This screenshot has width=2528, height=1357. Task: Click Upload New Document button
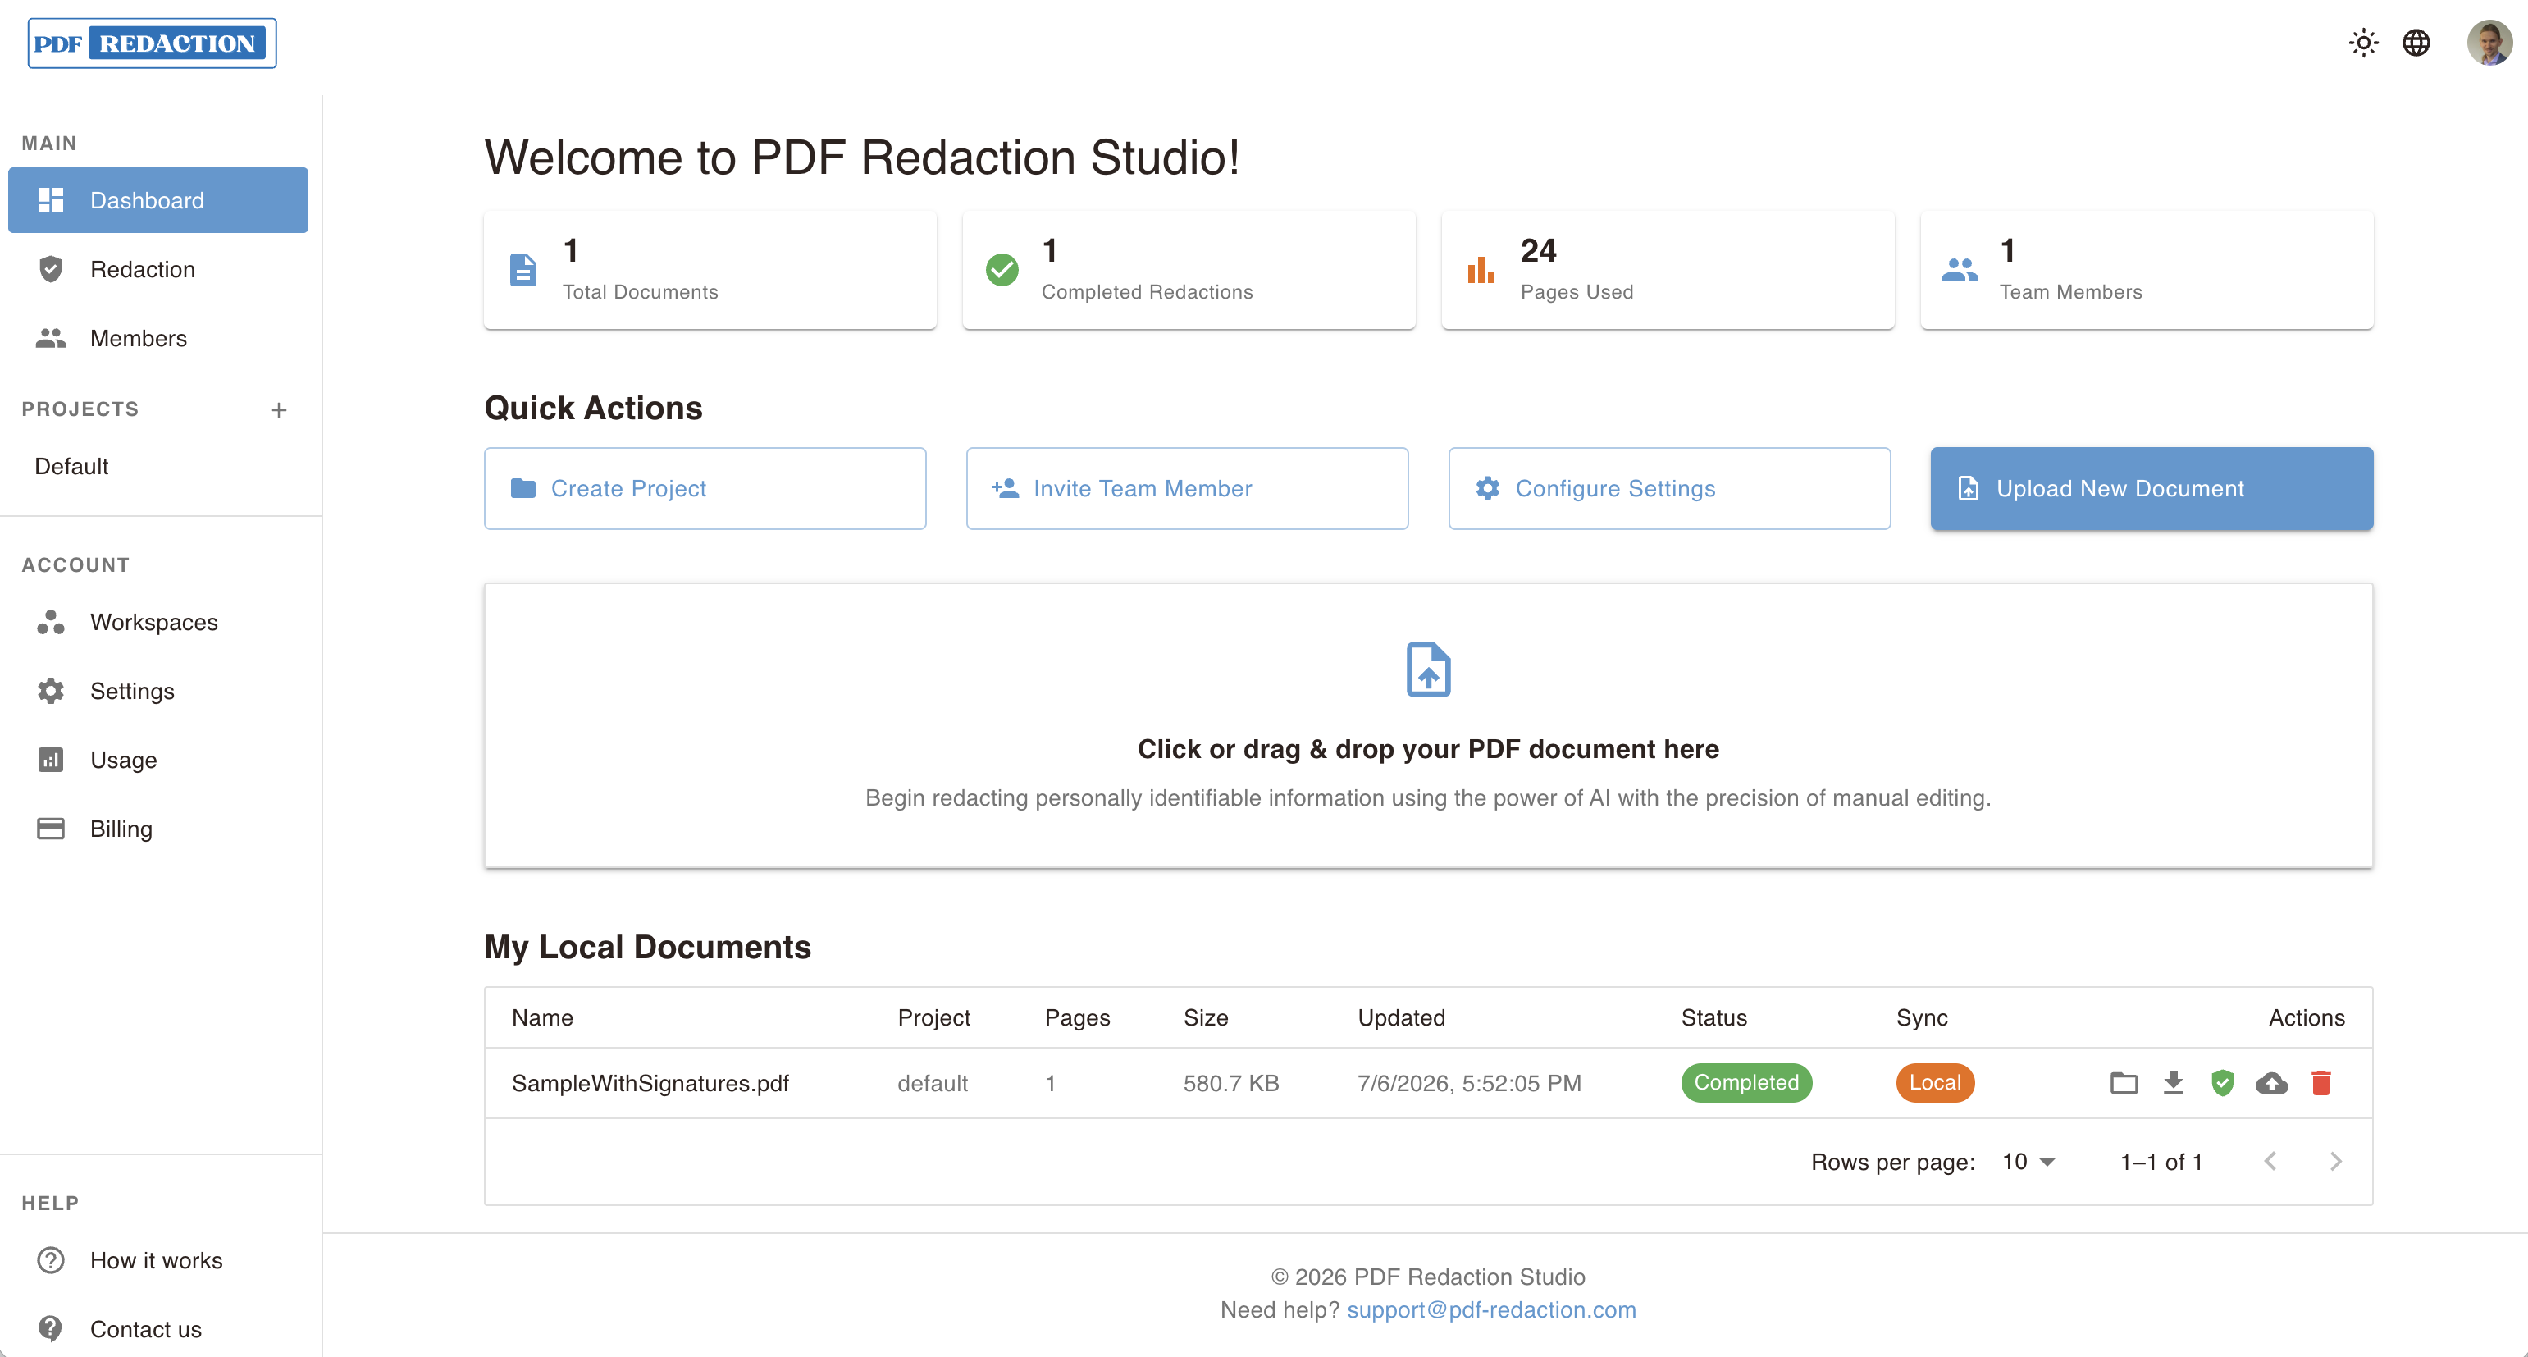[x=2152, y=489]
